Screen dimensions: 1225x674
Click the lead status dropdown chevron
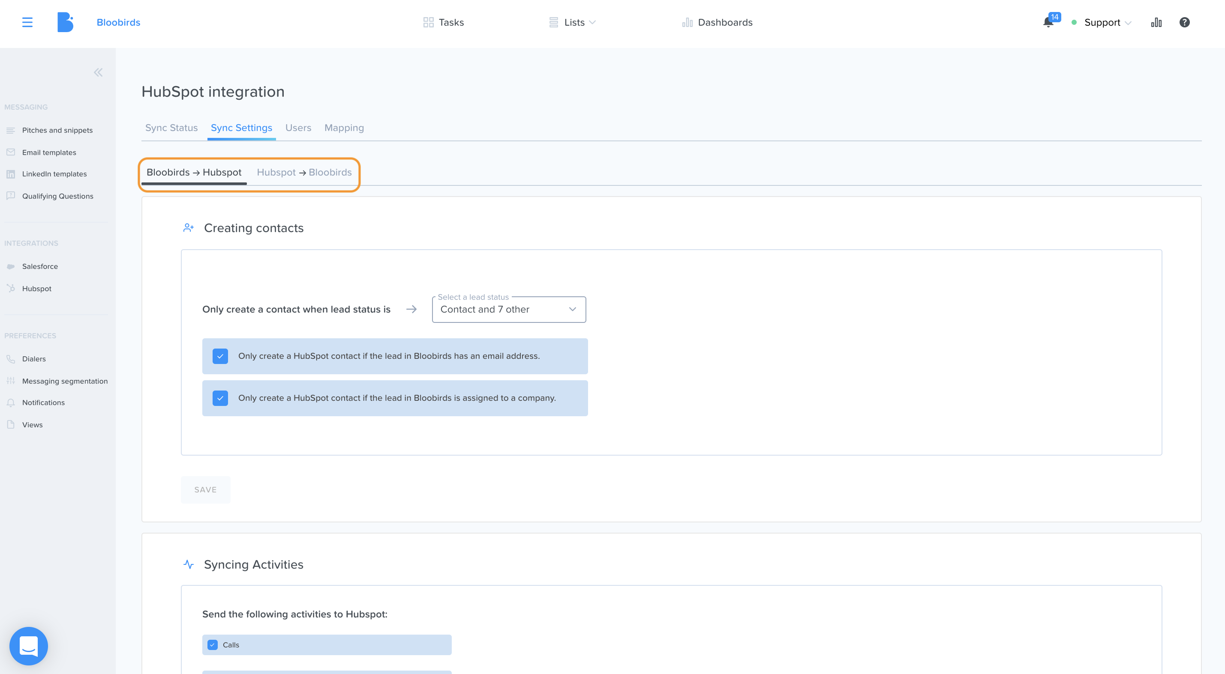(x=573, y=309)
